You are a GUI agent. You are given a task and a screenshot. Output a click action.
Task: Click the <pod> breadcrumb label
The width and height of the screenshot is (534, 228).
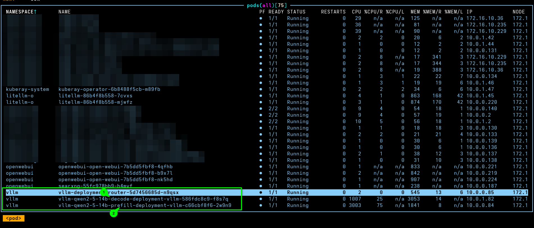pos(13,218)
